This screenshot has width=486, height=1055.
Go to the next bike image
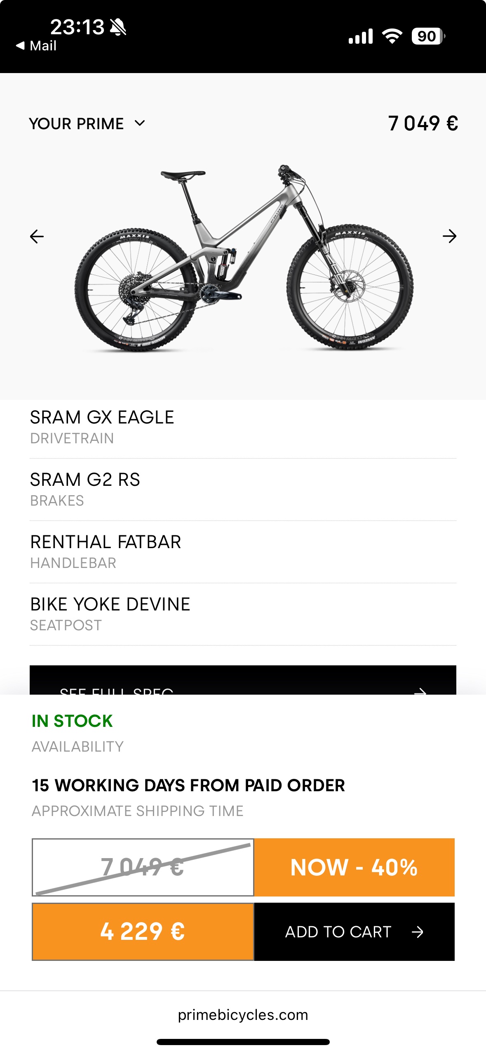coord(449,237)
